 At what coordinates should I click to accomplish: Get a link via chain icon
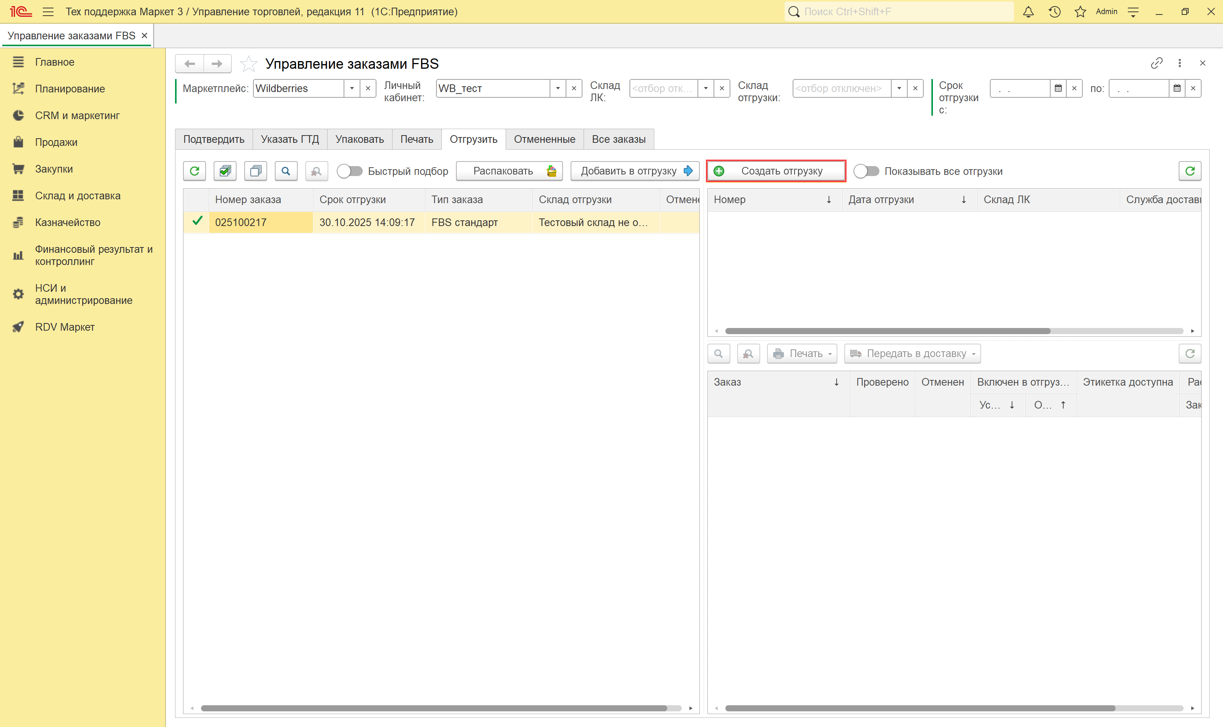click(x=1156, y=63)
